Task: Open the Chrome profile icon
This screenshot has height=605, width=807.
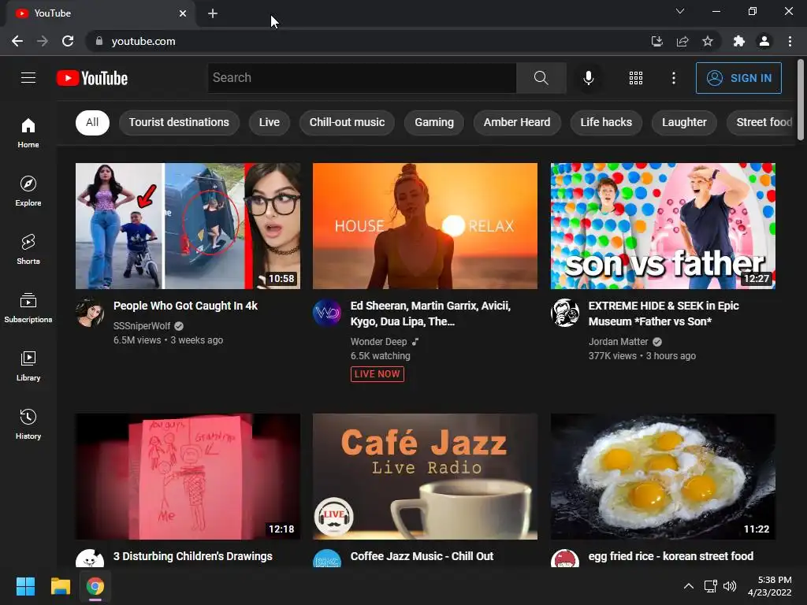Action: (764, 41)
